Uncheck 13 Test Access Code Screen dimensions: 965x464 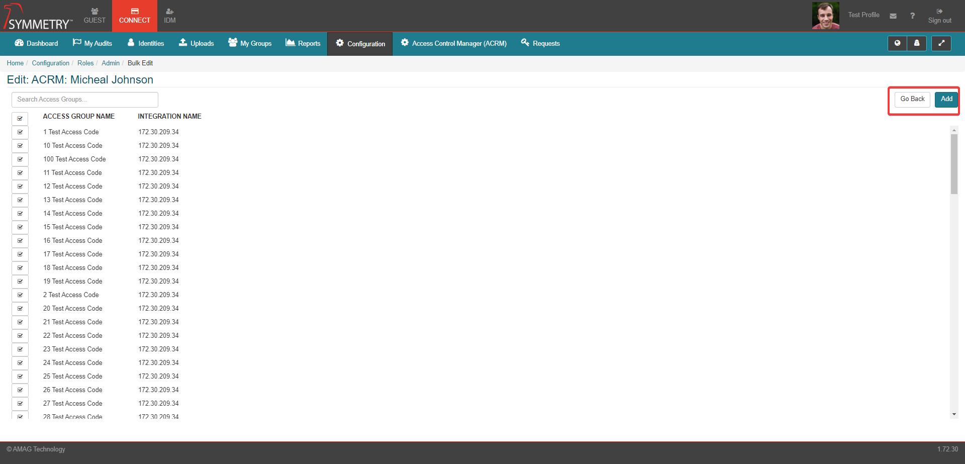click(x=20, y=200)
